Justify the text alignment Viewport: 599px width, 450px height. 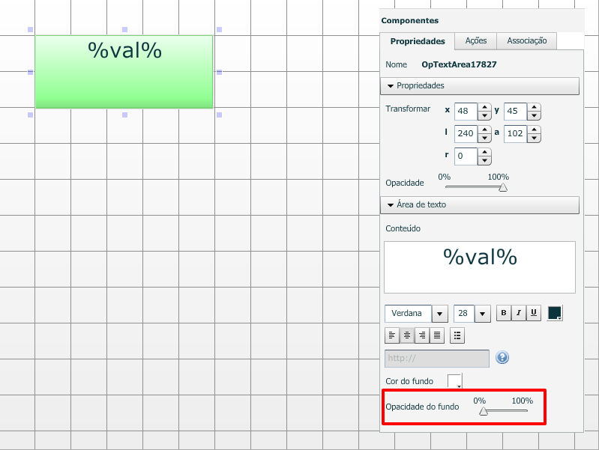coord(437,335)
